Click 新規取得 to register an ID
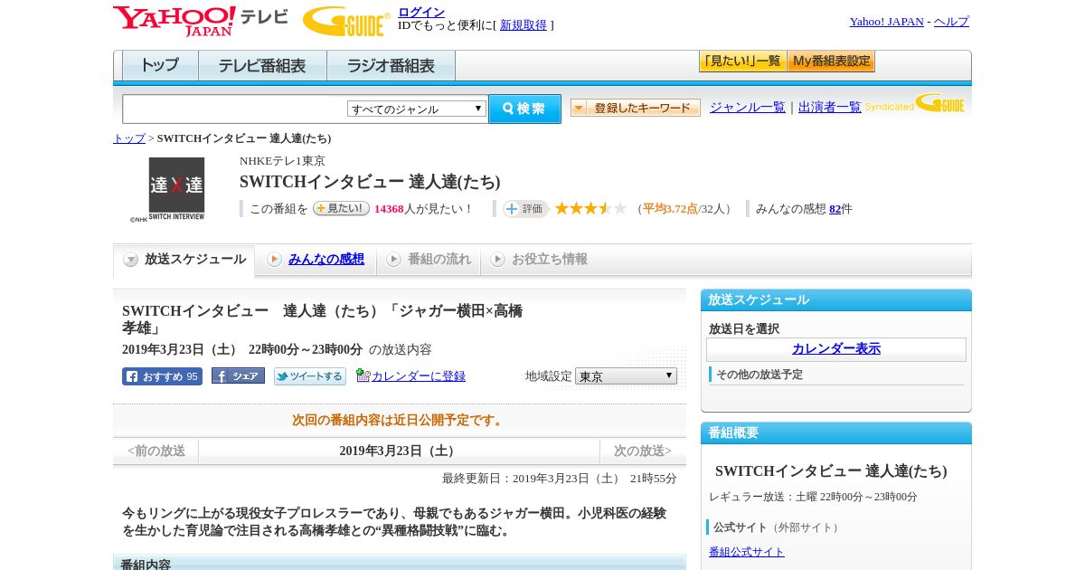1085x570 pixels. (x=524, y=25)
